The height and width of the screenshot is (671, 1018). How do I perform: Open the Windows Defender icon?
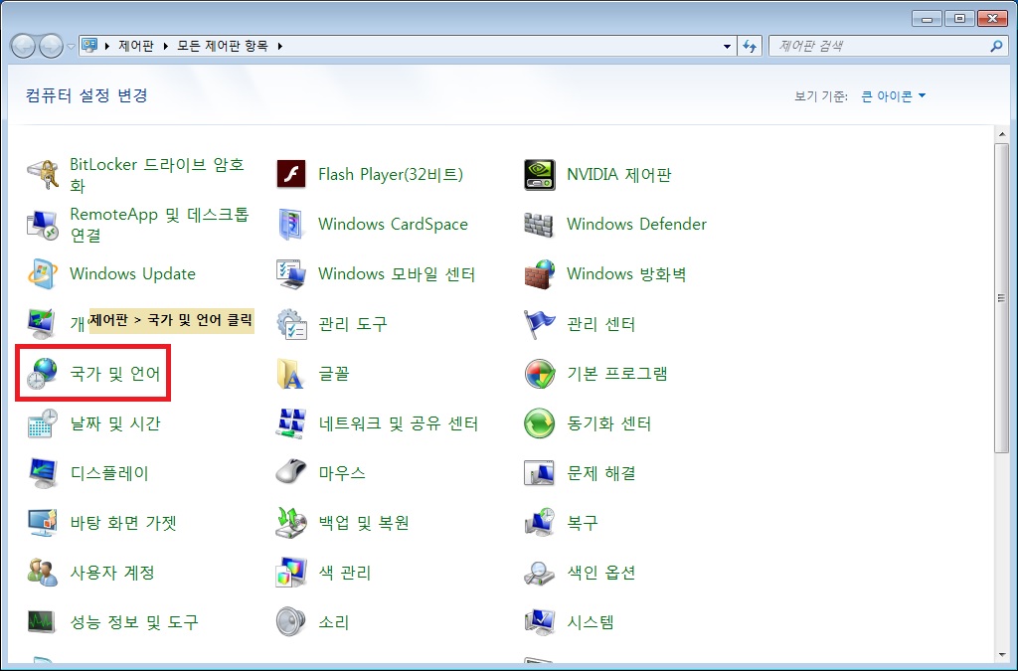click(540, 225)
